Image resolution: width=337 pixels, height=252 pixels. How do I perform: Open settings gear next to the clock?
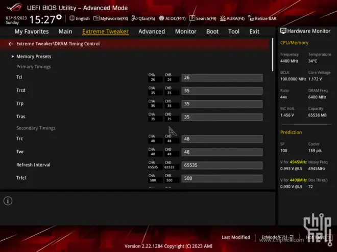pos(59,17)
